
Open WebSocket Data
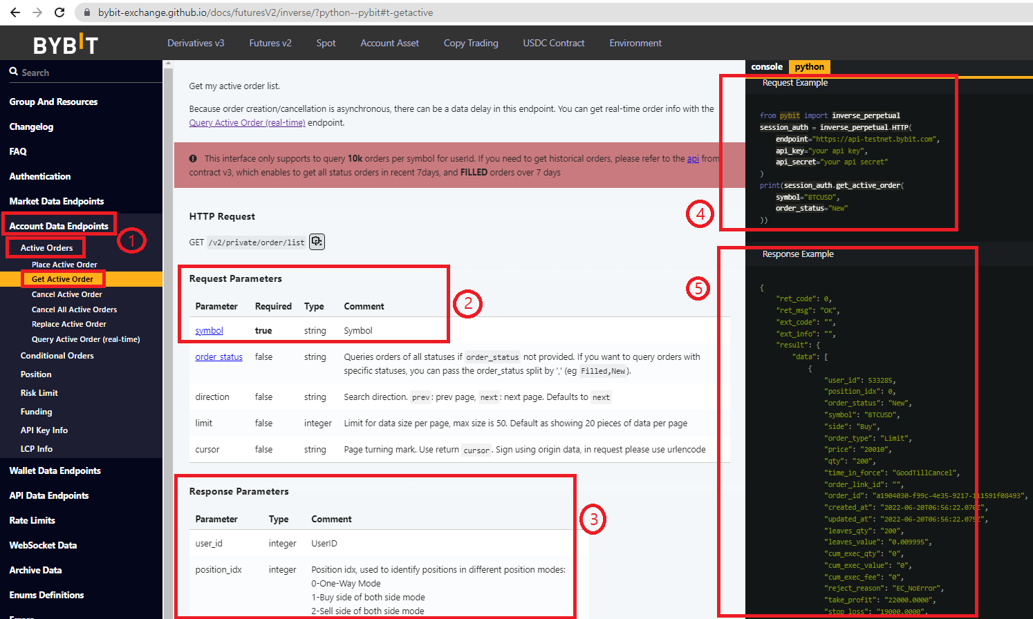(x=43, y=545)
